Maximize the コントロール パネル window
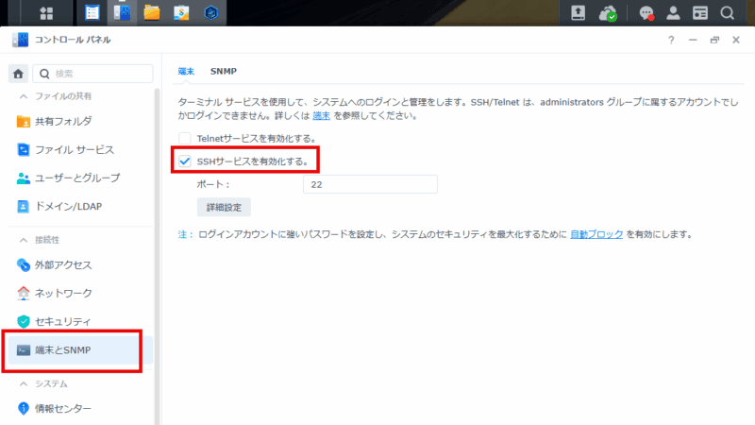 point(714,40)
